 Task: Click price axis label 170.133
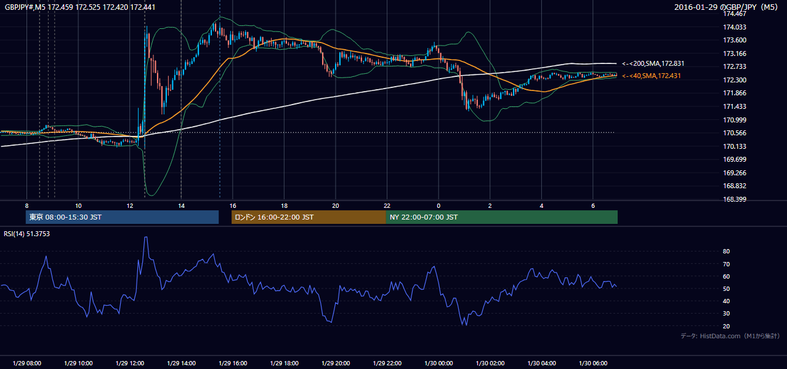pos(734,146)
